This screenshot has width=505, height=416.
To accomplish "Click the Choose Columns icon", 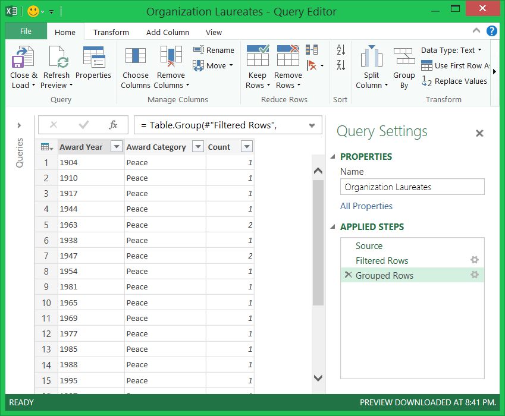I will click(136, 58).
